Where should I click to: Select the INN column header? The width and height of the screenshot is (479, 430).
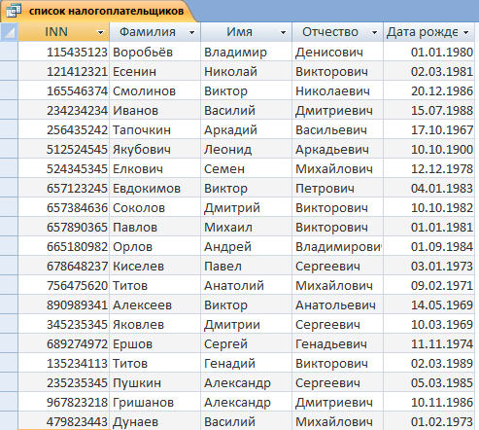[64, 32]
